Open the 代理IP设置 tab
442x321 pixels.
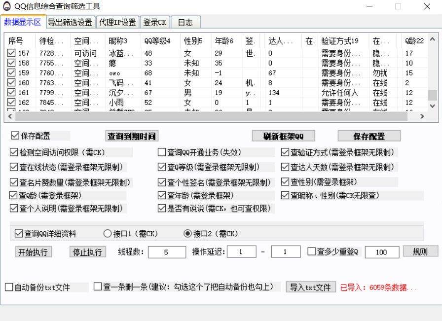117,22
